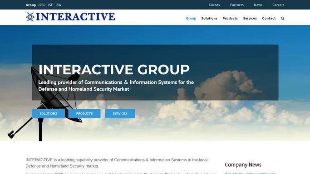The width and height of the screenshot is (310, 174).
Task: Open ISW in the top bar
Action: point(59,5)
